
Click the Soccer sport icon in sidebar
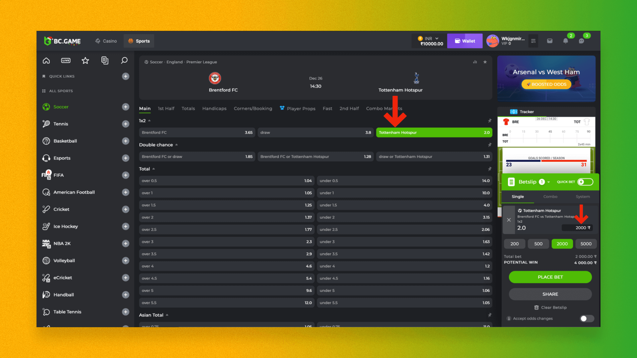tap(47, 107)
